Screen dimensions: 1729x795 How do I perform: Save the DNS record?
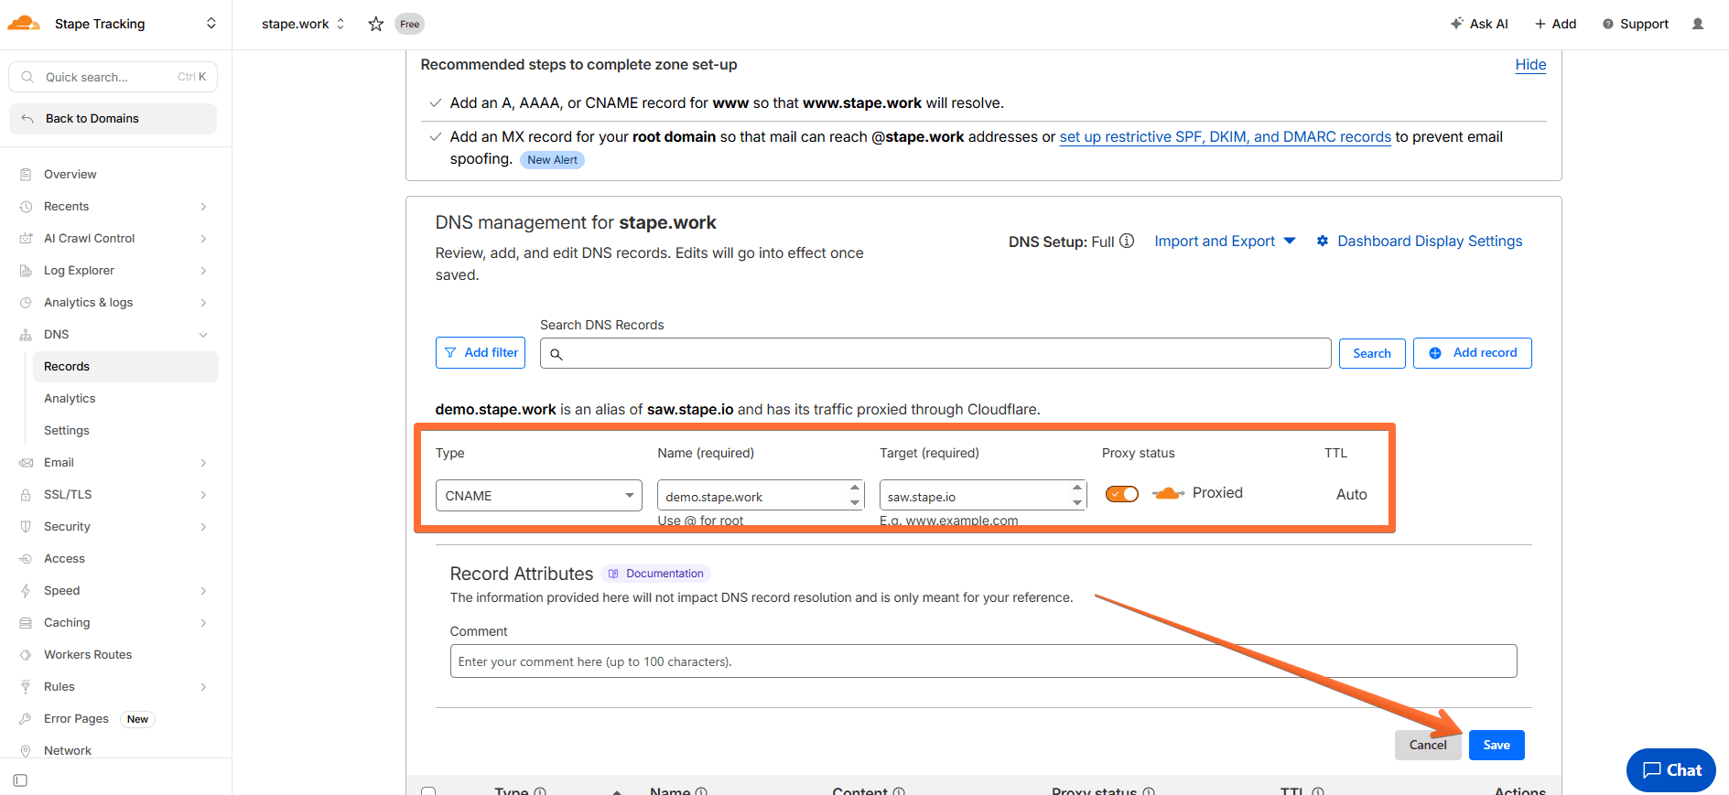pyautogui.click(x=1496, y=745)
